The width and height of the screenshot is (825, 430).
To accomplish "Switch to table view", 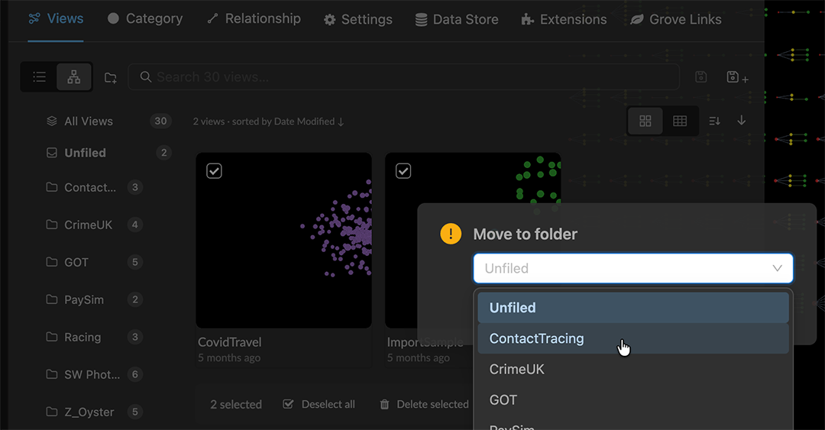I will [x=680, y=121].
